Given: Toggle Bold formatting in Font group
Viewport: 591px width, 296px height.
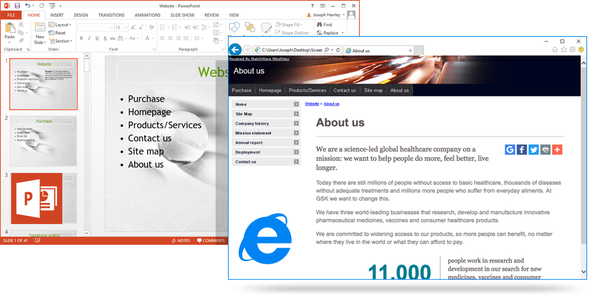Looking at the screenshot, I should pyautogui.click(x=81, y=38).
